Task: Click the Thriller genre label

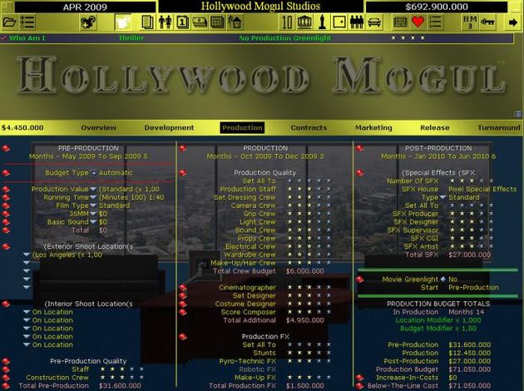Action: [131, 38]
